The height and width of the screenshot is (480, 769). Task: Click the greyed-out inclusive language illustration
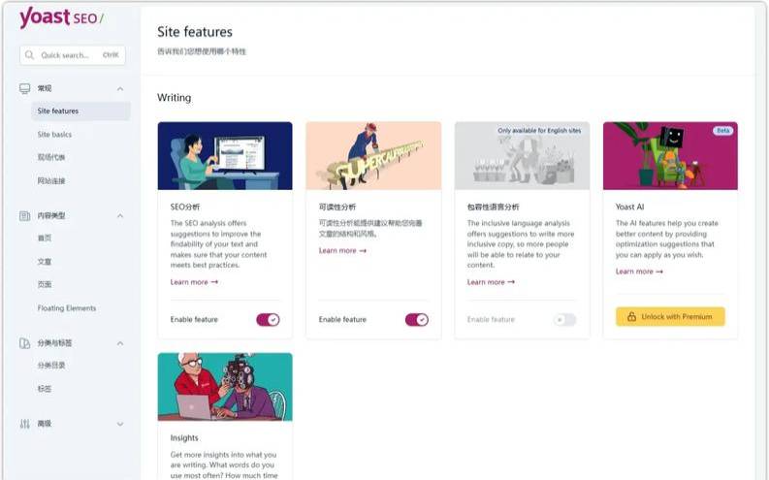(x=522, y=156)
